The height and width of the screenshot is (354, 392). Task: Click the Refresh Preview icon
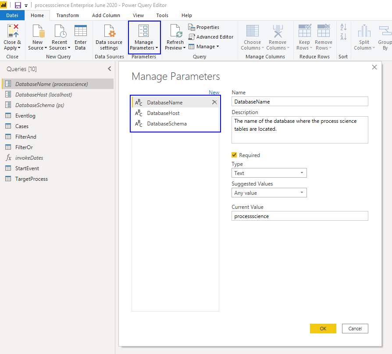[176, 31]
